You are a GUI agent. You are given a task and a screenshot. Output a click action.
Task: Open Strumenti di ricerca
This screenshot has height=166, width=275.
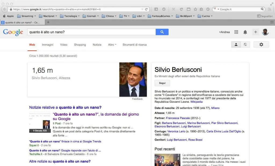click(135, 45)
